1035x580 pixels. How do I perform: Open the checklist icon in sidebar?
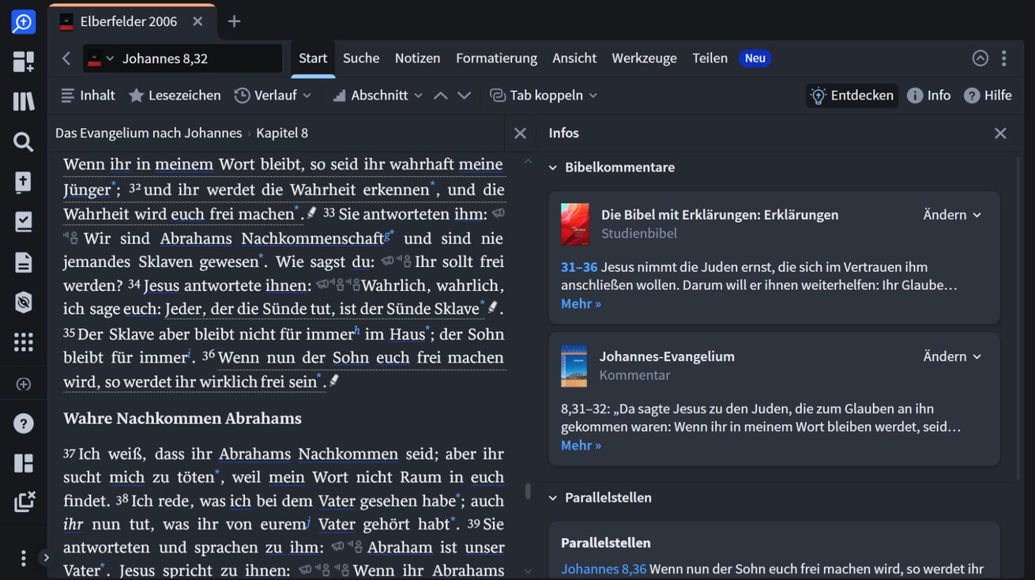pyautogui.click(x=23, y=222)
